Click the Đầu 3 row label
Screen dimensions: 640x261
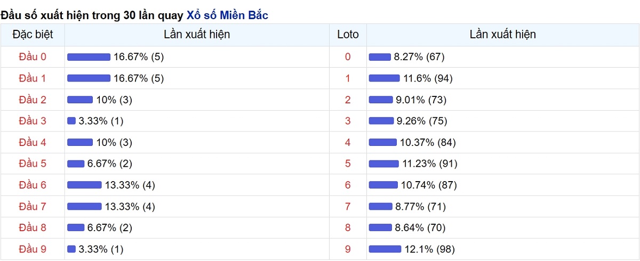[33, 121]
